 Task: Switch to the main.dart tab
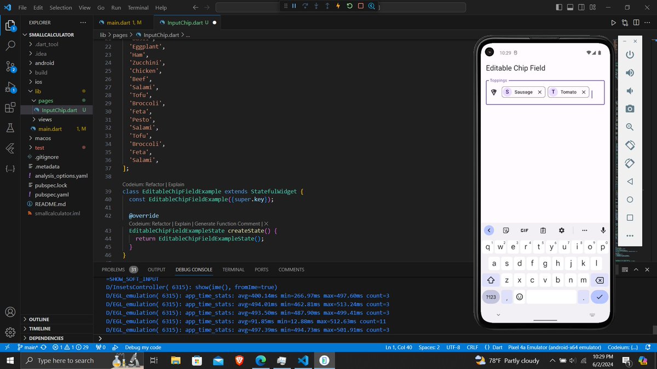[122, 23]
